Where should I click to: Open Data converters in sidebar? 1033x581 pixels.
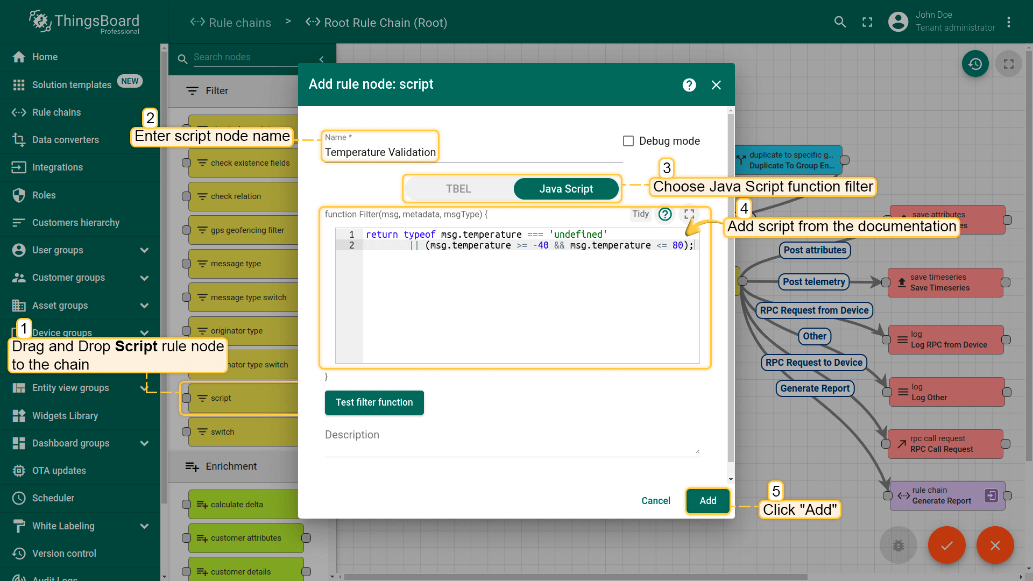(65, 140)
